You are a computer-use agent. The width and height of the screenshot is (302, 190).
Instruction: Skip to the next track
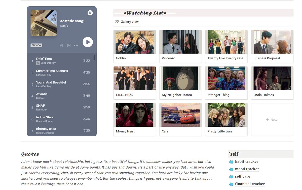click(69, 45)
